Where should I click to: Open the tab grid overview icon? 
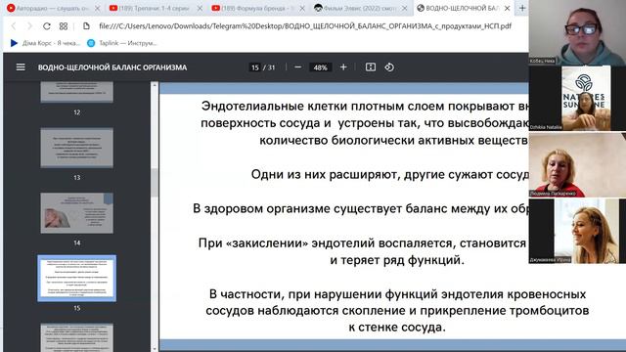click(64, 26)
